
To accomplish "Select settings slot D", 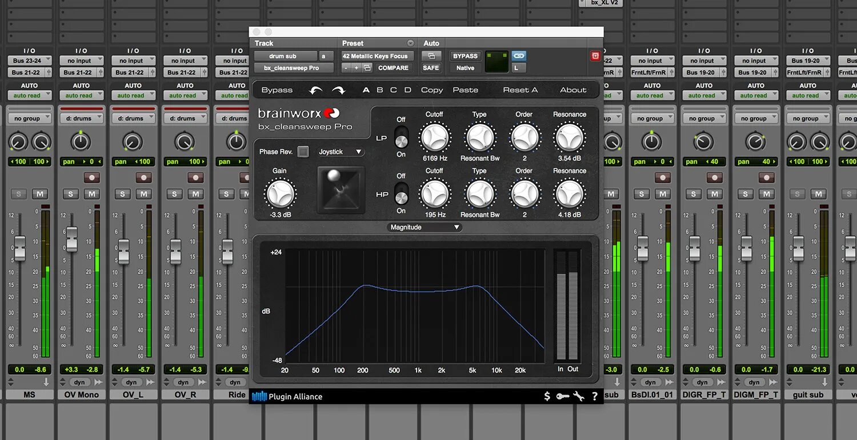I will [407, 90].
